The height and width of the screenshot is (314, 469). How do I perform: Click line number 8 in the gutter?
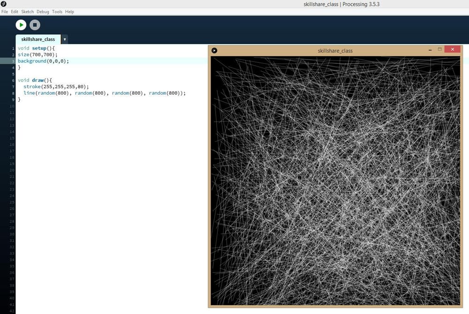[13, 93]
